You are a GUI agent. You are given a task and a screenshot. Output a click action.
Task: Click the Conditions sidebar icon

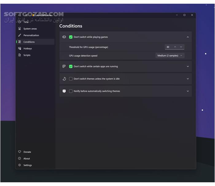pyautogui.click(x=20, y=42)
